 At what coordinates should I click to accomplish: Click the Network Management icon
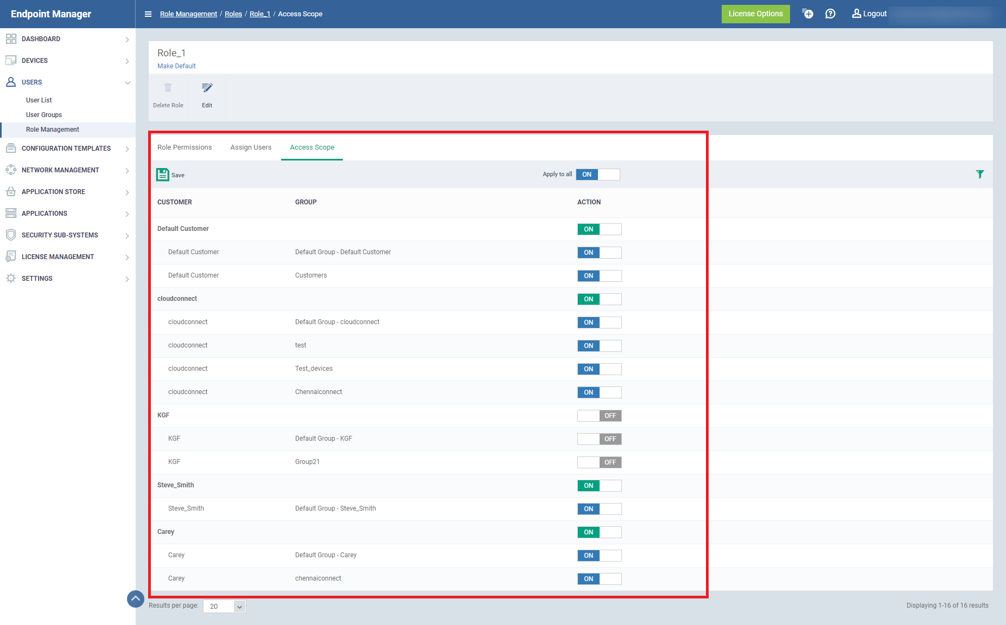11,170
